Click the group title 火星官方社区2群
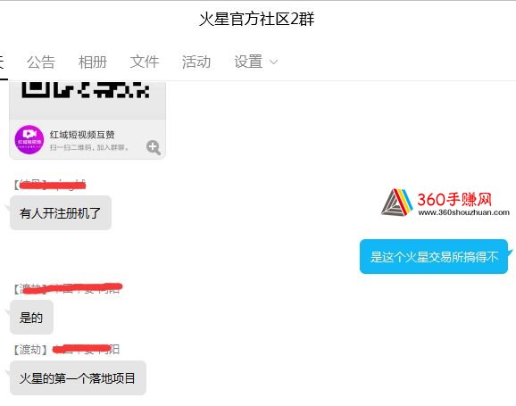The image size is (516, 406). pos(257,19)
